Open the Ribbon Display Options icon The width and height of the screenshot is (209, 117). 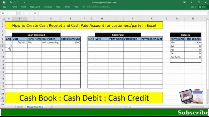pyautogui.click(x=185, y=2)
